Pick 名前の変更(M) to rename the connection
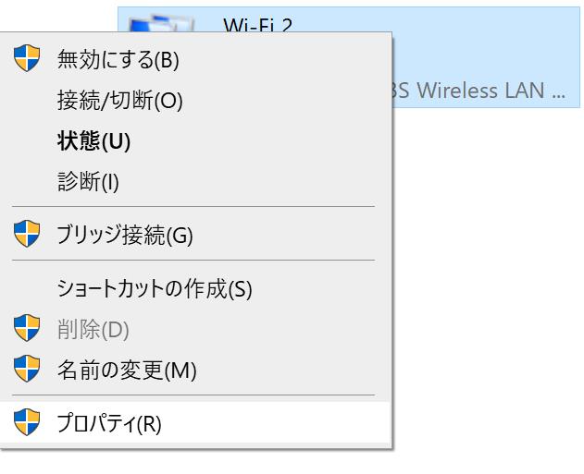Image resolution: width=584 pixels, height=474 pixels. click(127, 371)
